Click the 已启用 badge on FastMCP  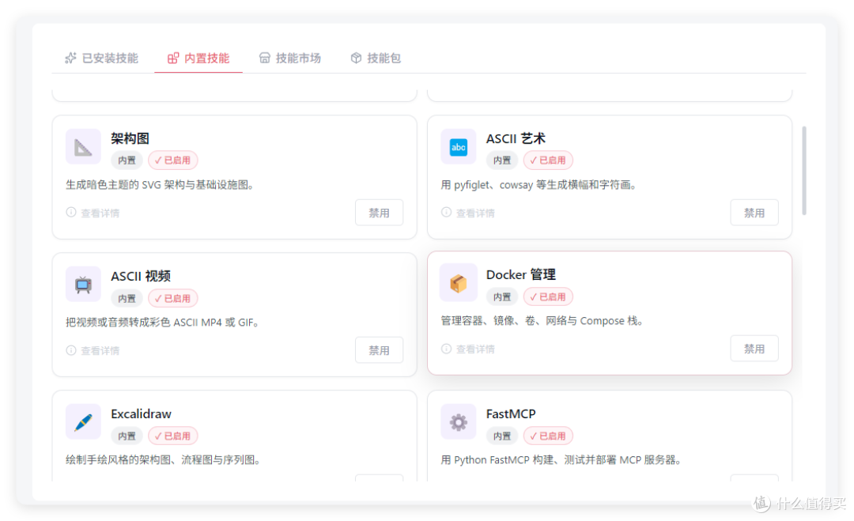[x=548, y=436]
